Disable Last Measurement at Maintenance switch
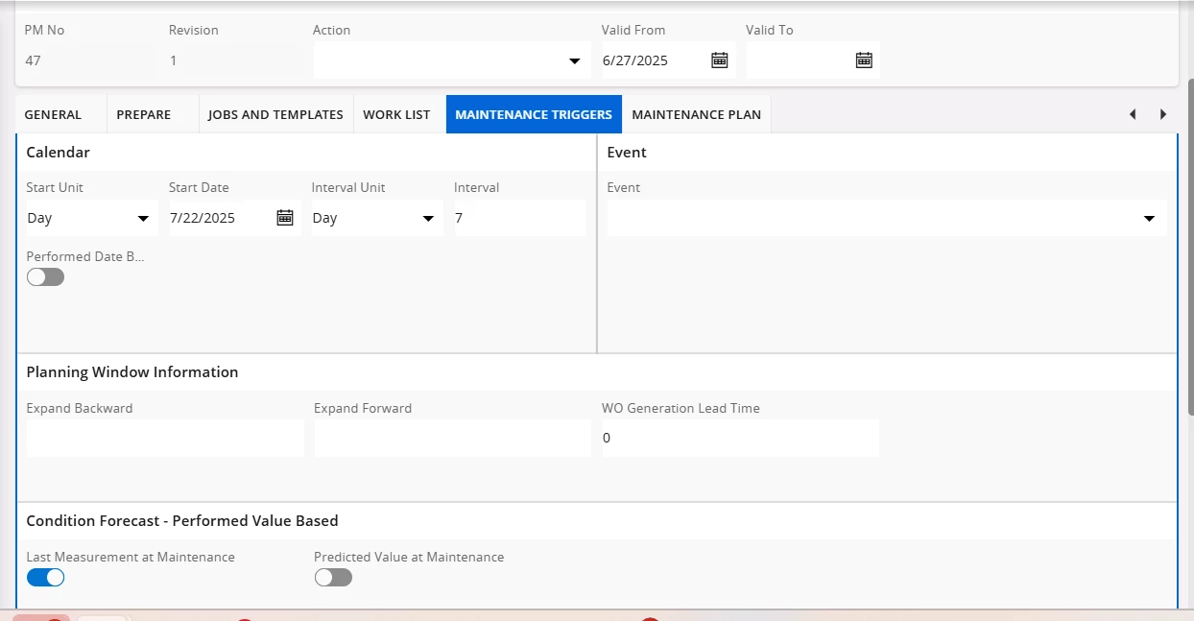Screen dimensions: 1194x621 [45, 578]
